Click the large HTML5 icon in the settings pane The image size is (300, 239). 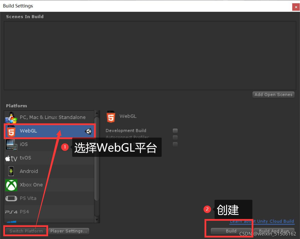[x=111, y=117]
